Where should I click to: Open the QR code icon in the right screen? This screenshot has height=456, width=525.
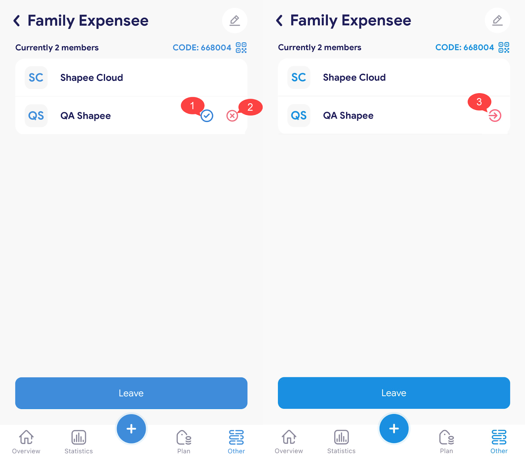pos(504,47)
